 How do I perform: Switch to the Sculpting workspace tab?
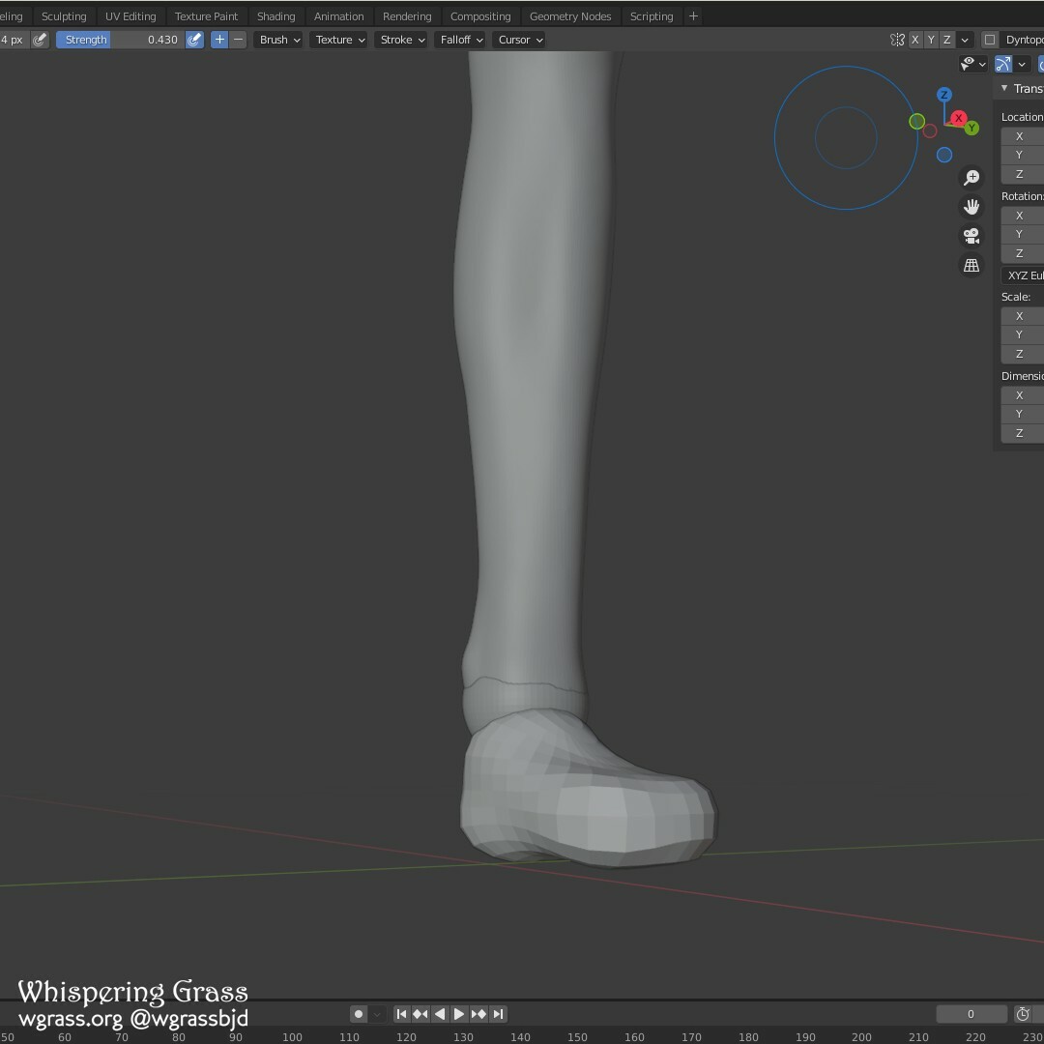coord(64,16)
